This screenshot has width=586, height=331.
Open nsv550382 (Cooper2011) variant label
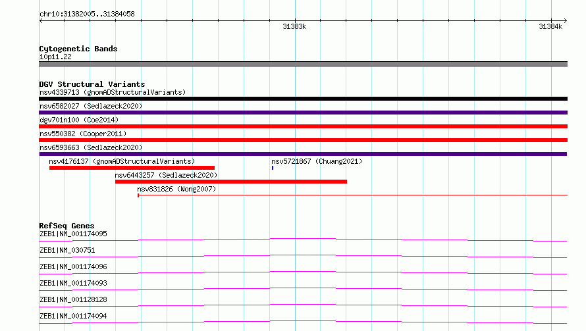pos(83,134)
